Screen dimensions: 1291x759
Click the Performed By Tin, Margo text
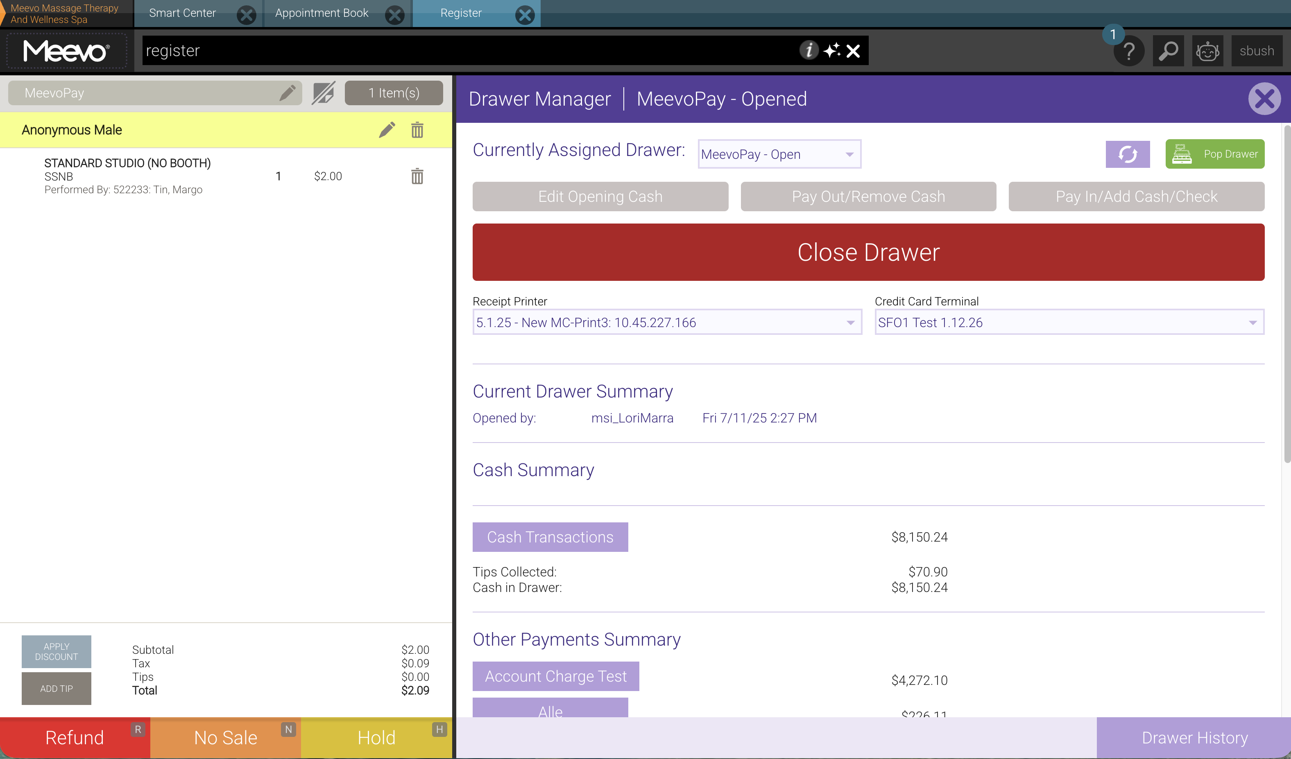[x=123, y=190]
